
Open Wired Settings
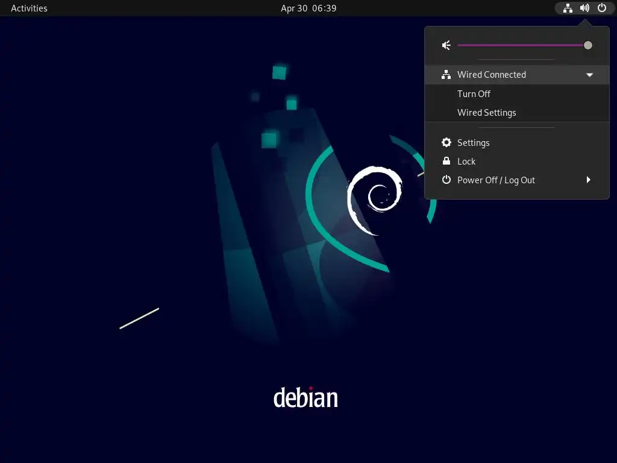tap(516, 113)
